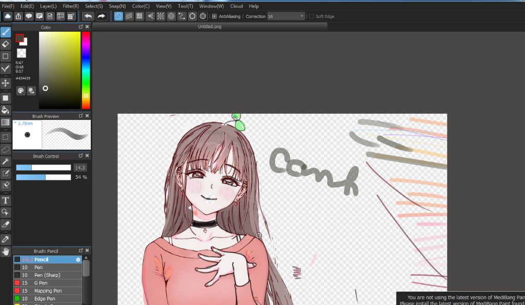Screen dimensions: 525x305
Task: Enable vanishing point snap
Action: [150, 16]
